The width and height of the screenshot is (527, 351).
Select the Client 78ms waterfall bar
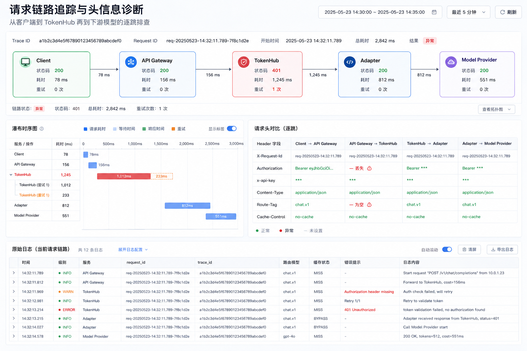point(86,155)
